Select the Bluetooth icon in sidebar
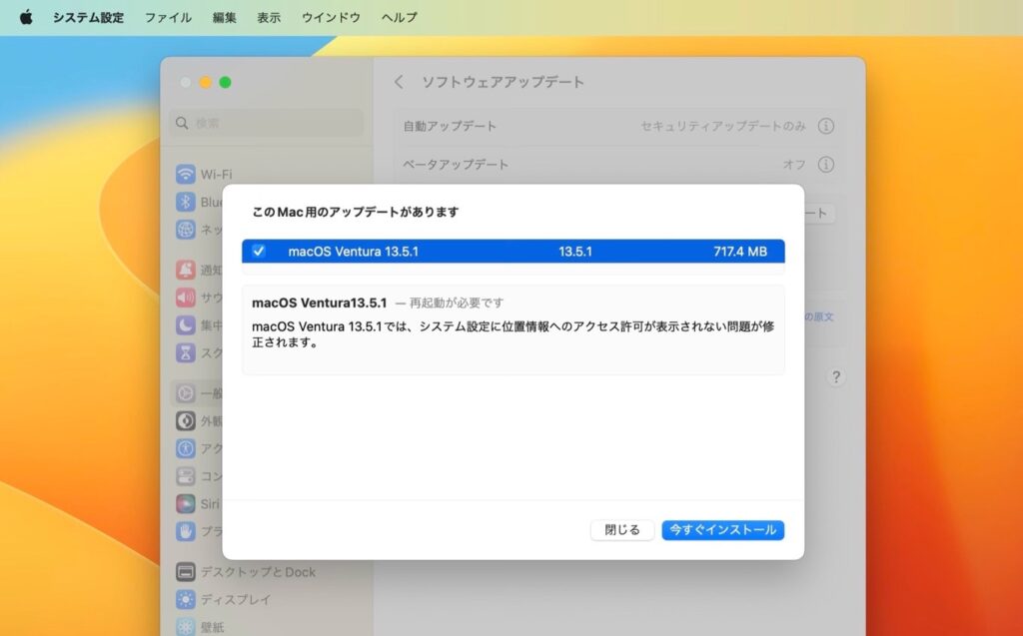 click(186, 202)
